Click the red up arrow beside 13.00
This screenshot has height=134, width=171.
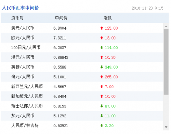tap(102, 38)
